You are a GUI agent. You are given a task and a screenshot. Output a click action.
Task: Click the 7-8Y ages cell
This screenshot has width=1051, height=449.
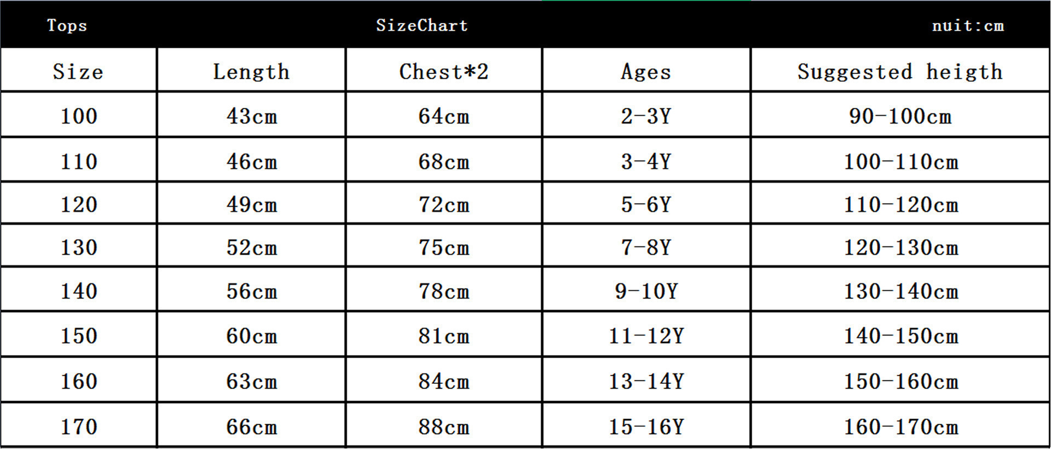646,247
